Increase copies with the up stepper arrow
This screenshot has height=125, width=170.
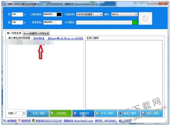coord(24,112)
